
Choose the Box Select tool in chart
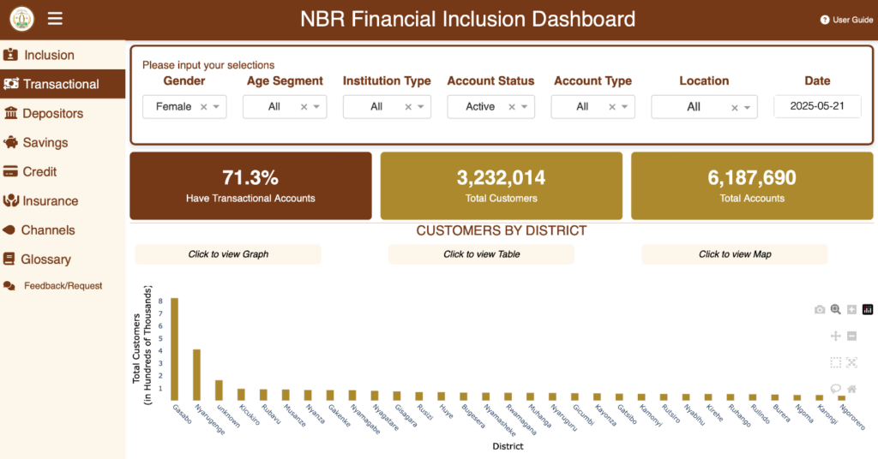pyautogui.click(x=836, y=362)
